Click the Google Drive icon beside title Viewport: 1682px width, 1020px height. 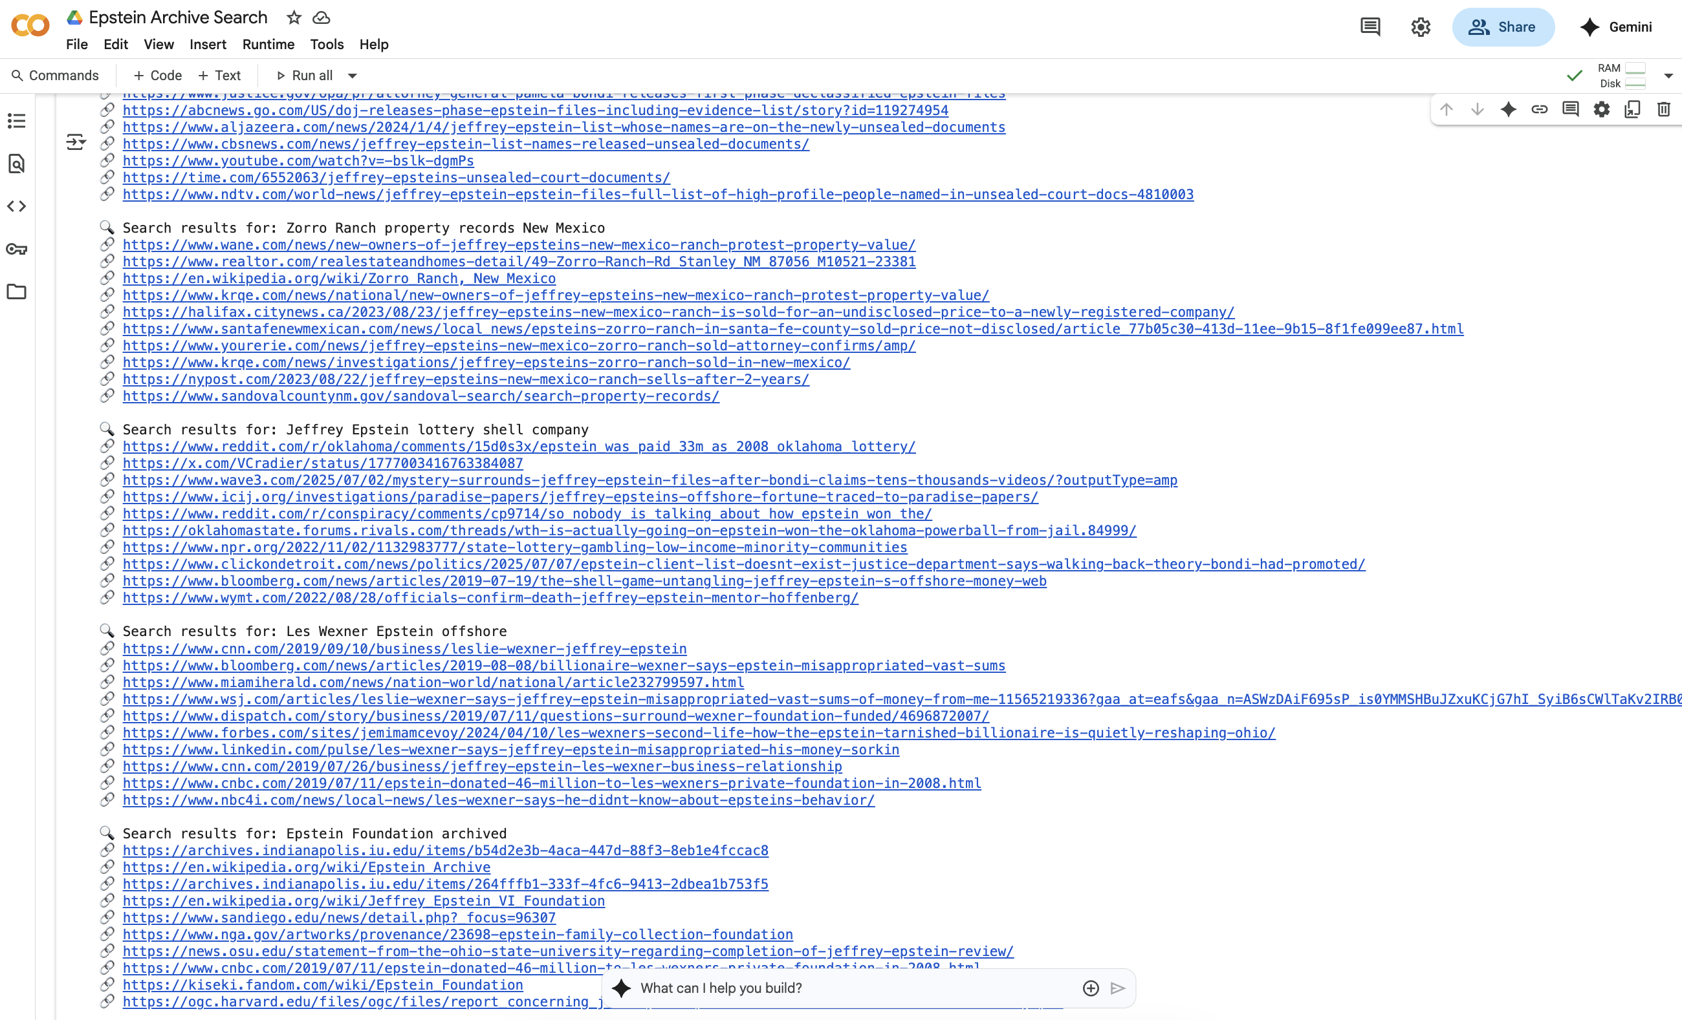pos(74,17)
